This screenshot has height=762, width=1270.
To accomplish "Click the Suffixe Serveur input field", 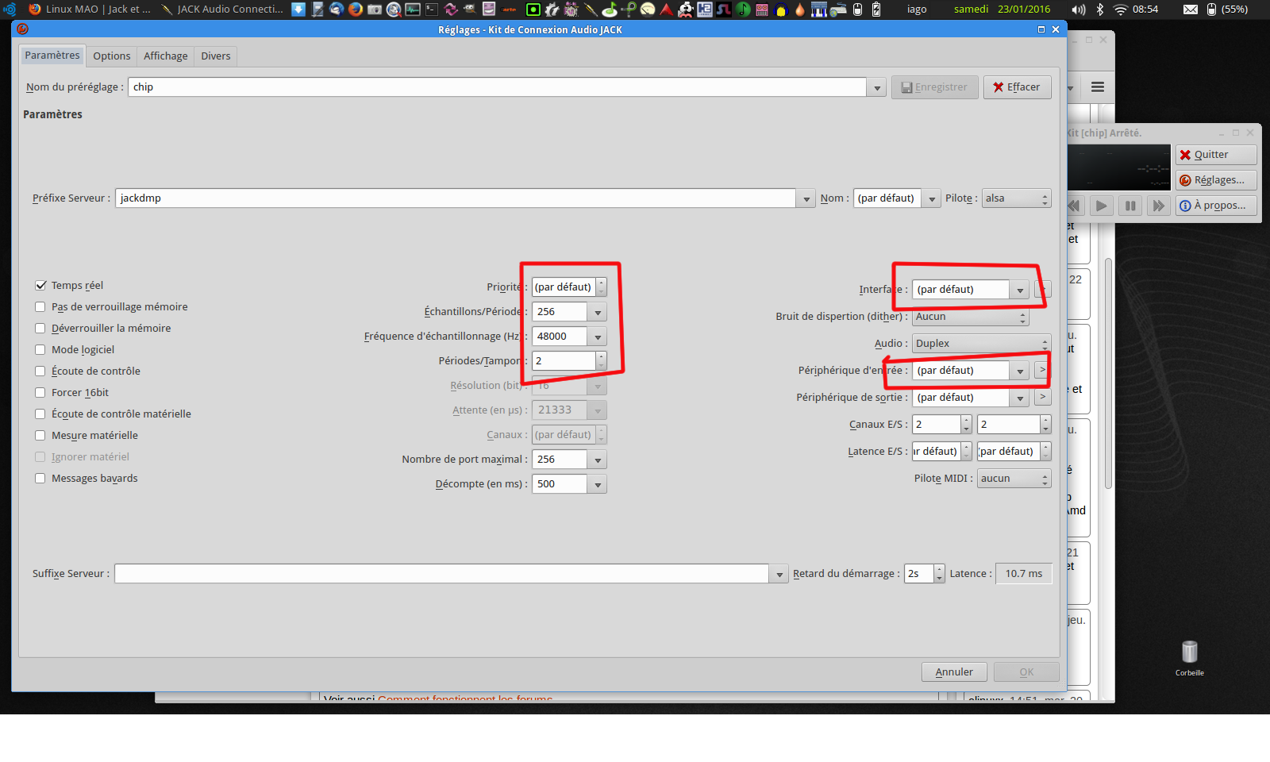I will [x=441, y=574].
